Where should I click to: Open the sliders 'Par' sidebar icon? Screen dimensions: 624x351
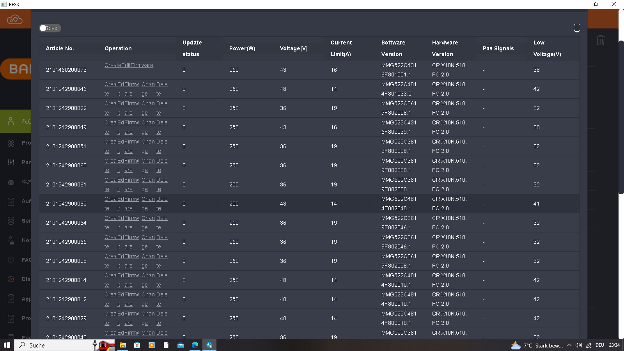coord(11,162)
